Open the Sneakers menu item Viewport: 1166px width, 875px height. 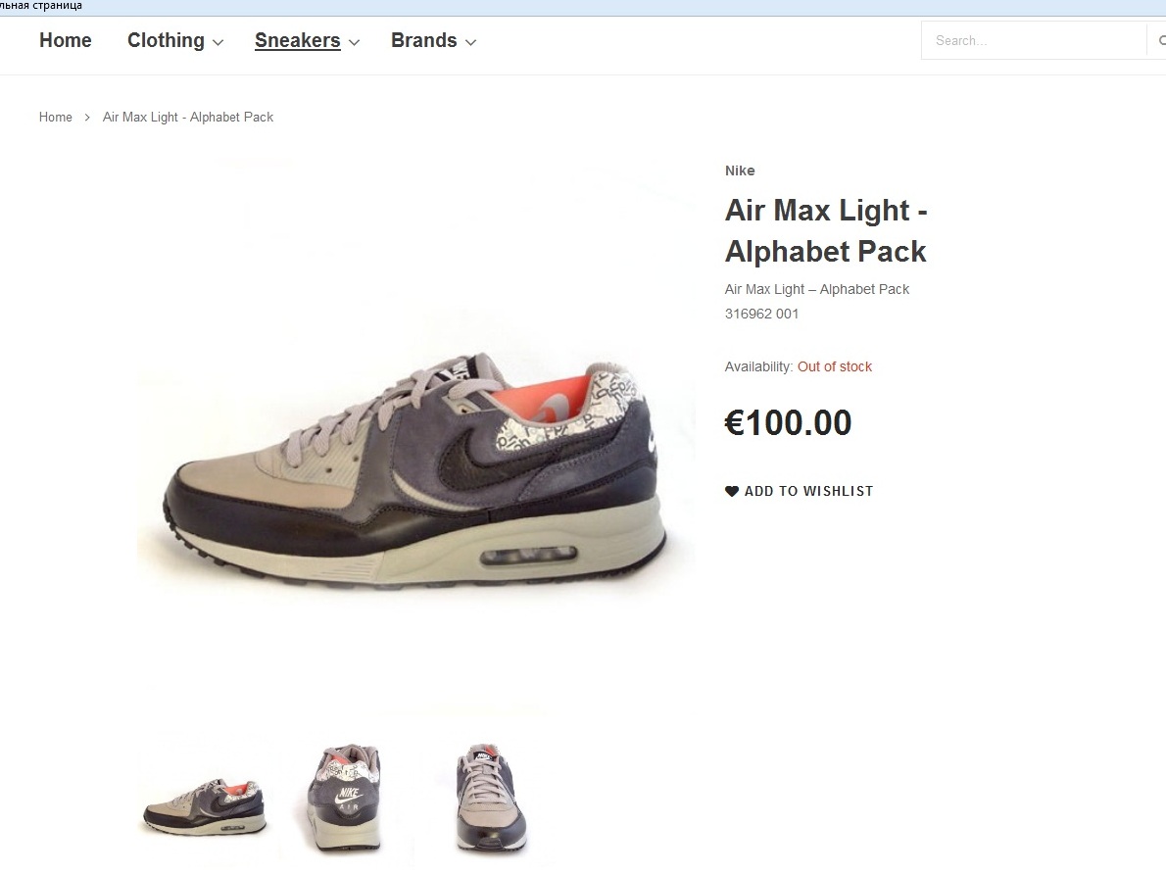(x=298, y=40)
